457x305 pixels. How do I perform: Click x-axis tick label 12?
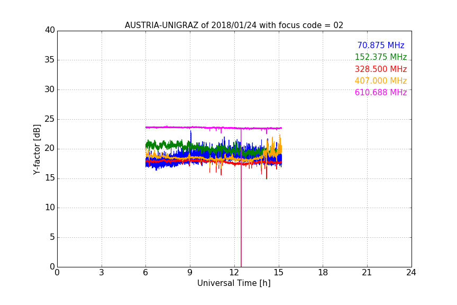click(x=234, y=273)
